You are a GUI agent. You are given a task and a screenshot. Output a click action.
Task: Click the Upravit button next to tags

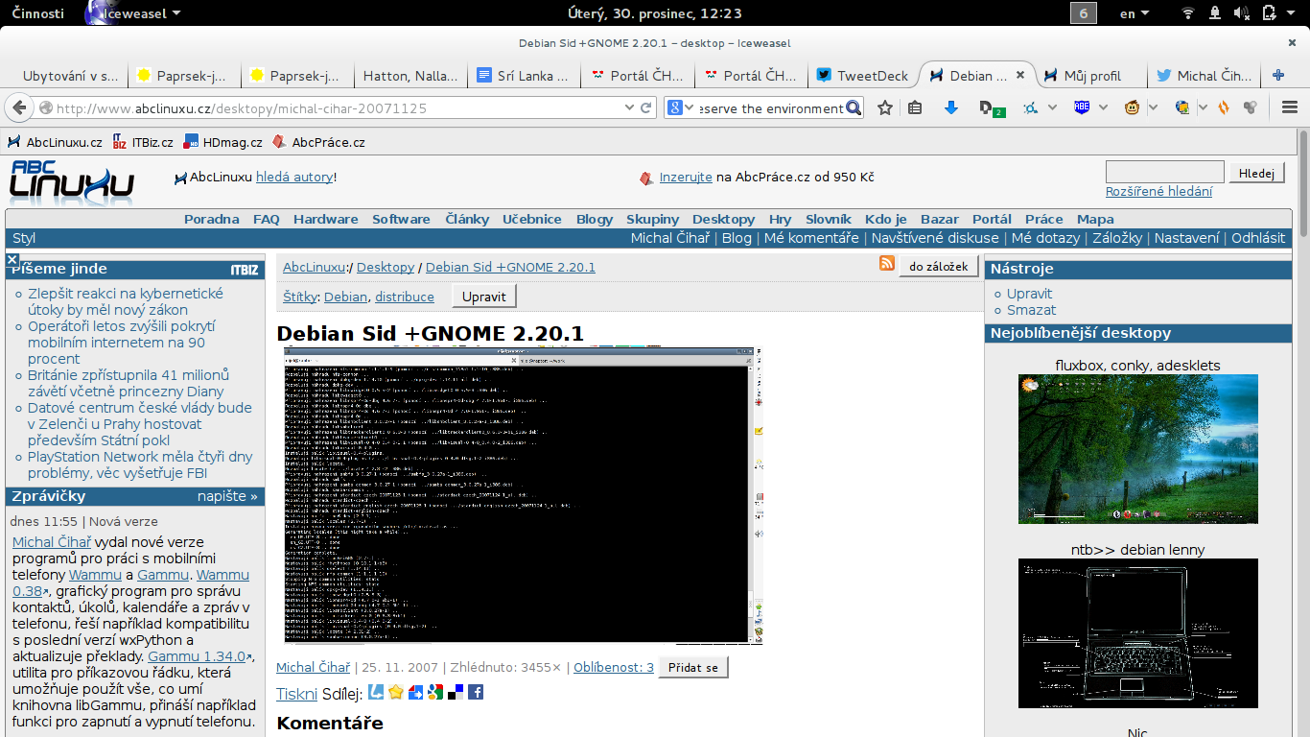coord(484,297)
